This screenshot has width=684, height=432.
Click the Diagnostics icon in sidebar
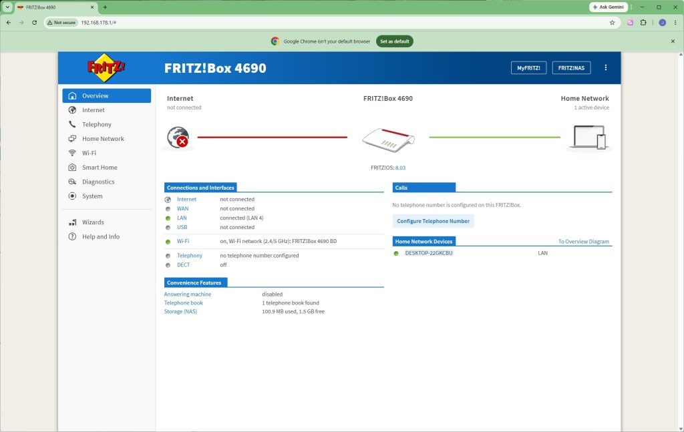point(72,182)
